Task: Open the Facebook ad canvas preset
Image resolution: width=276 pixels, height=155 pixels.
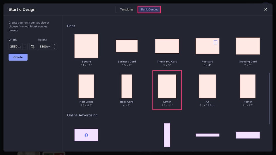Action: click(86, 135)
